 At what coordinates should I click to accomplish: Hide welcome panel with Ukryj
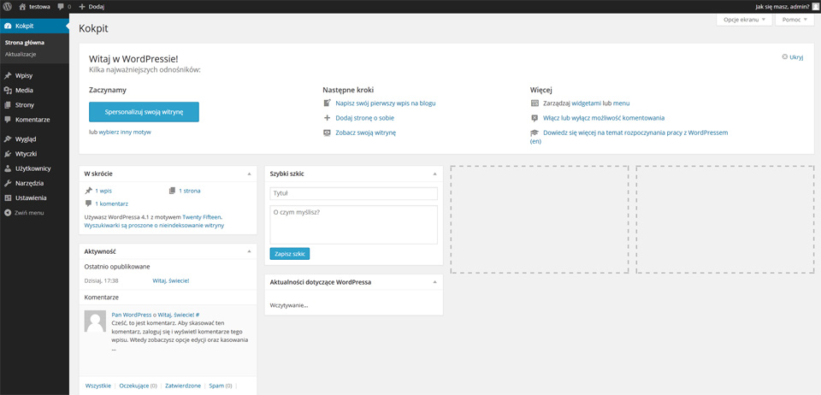click(793, 57)
